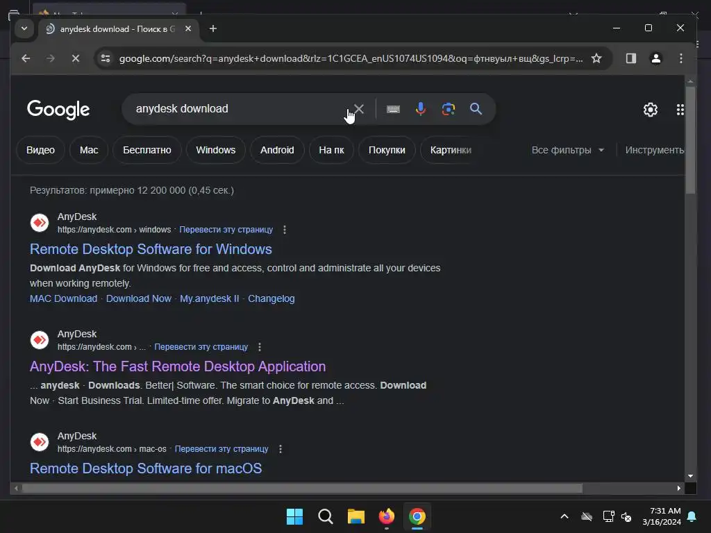This screenshot has height=533, width=711.
Task: Select the Windows filter chip
Action: pyautogui.click(x=215, y=150)
